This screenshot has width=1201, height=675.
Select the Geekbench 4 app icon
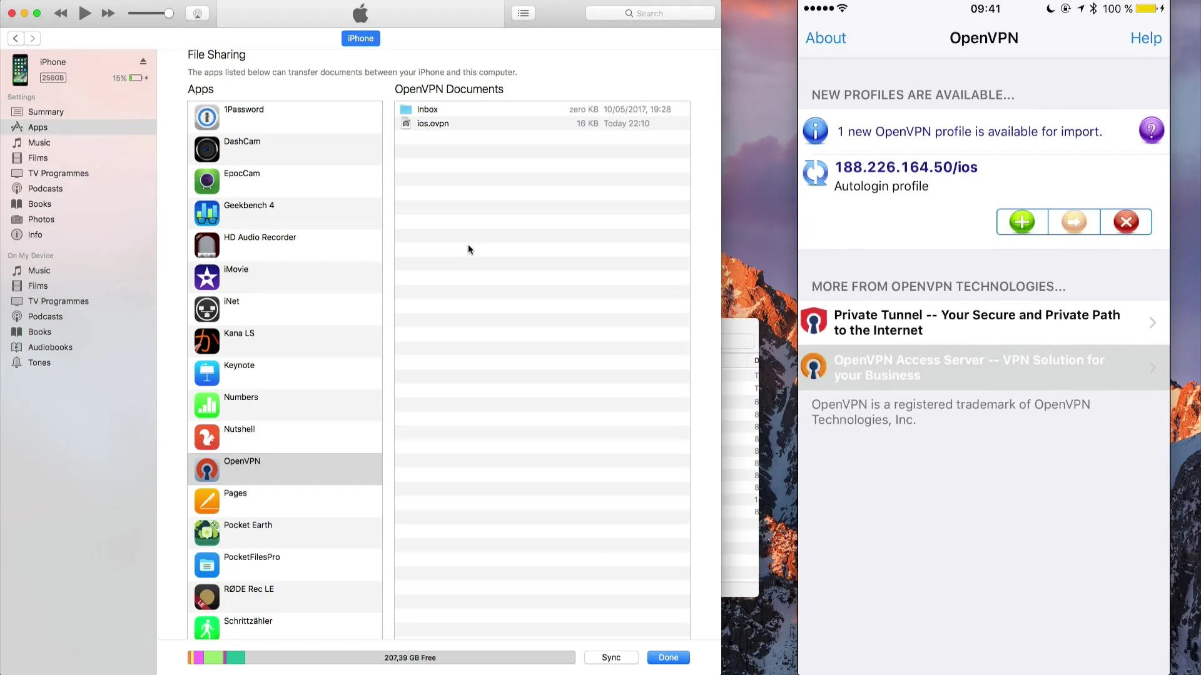click(206, 213)
